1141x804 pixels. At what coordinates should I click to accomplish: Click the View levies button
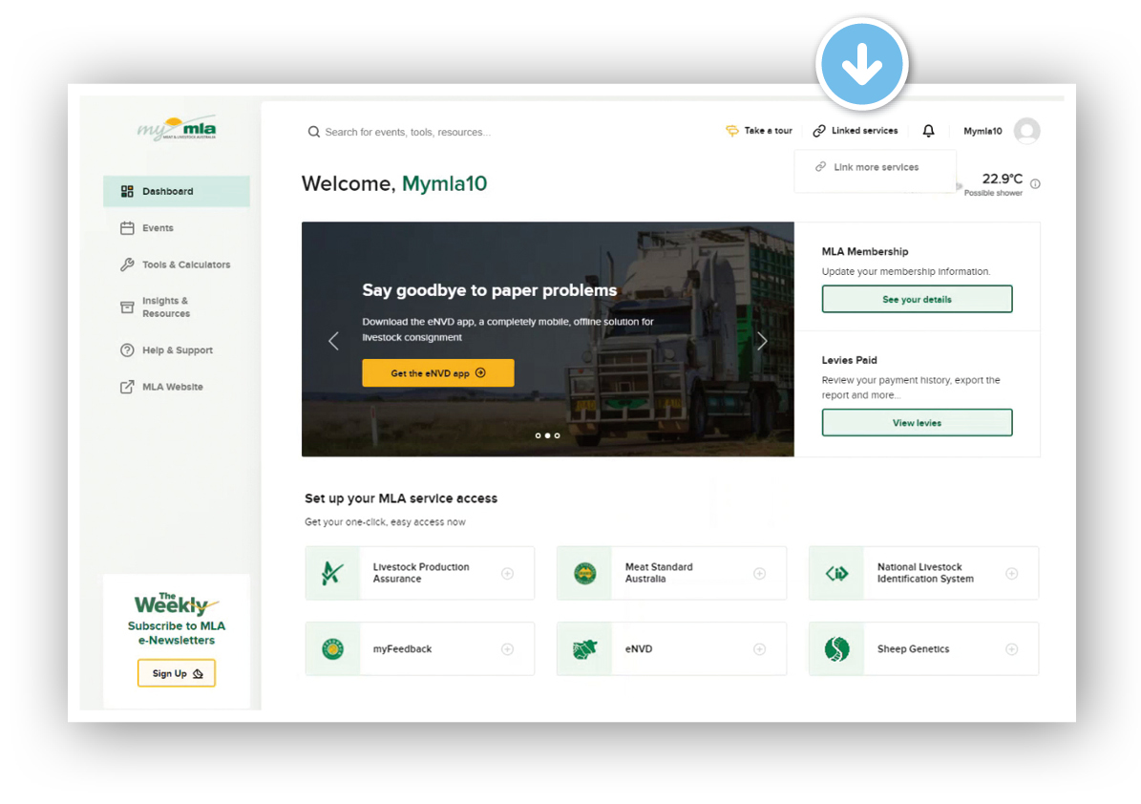click(x=917, y=423)
